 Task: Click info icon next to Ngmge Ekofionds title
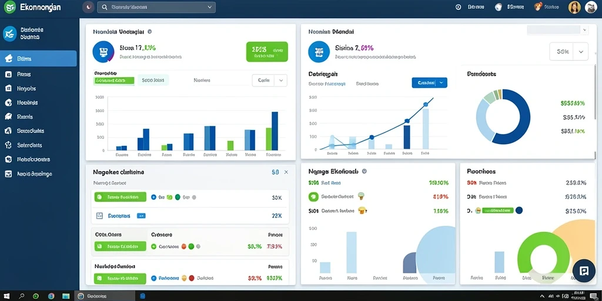pyautogui.click(x=364, y=171)
